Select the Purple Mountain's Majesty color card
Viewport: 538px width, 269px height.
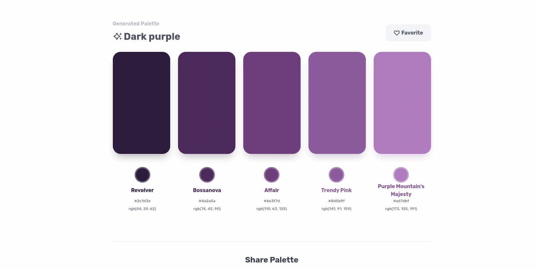(402, 103)
